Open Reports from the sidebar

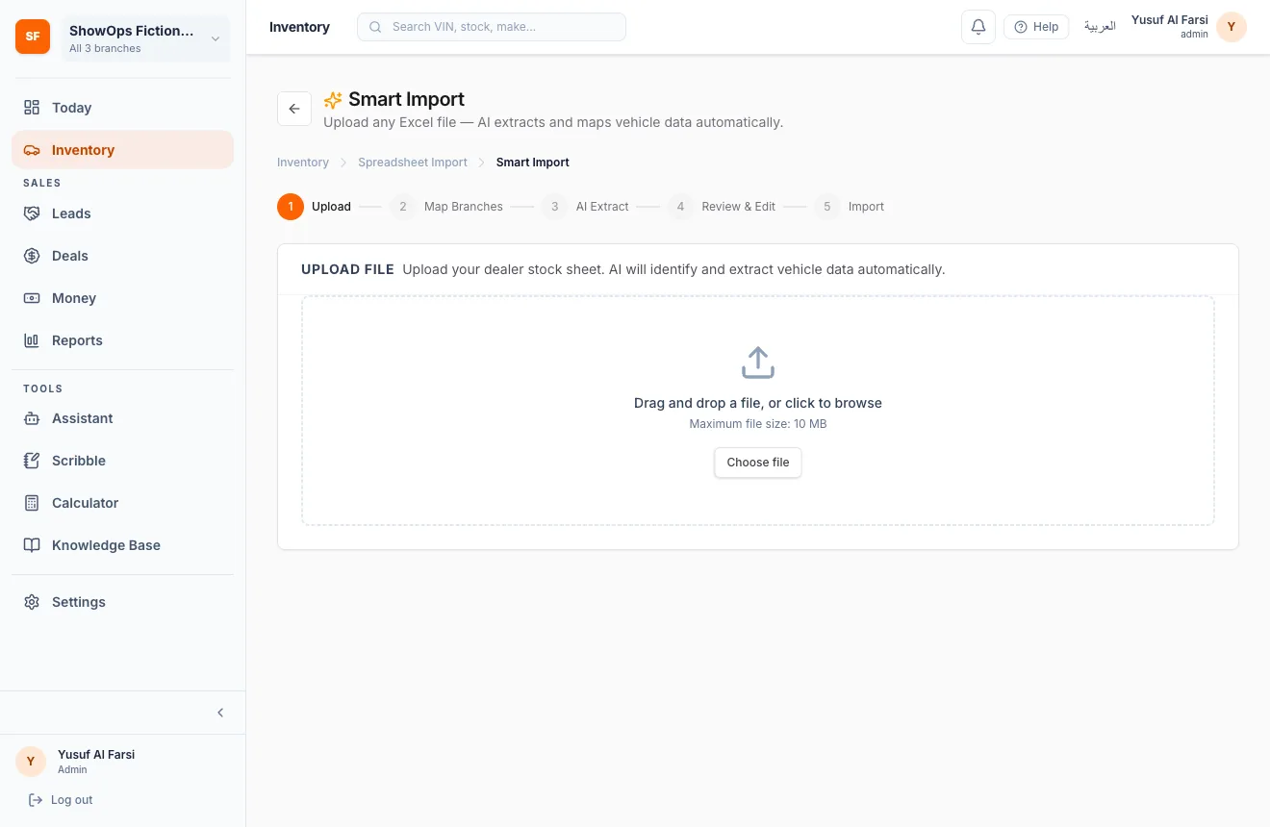click(x=122, y=340)
